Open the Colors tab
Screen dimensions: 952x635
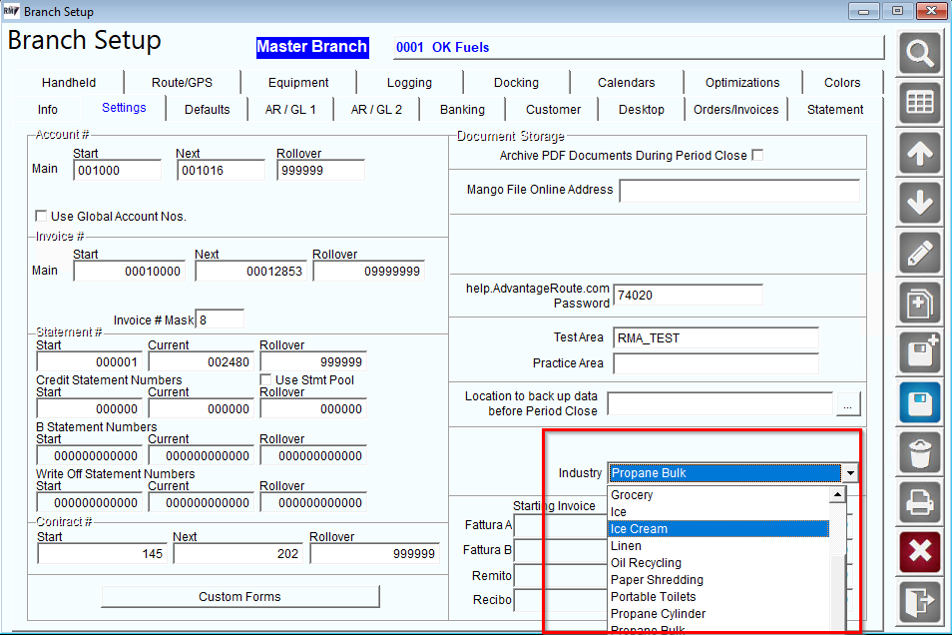point(842,82)
